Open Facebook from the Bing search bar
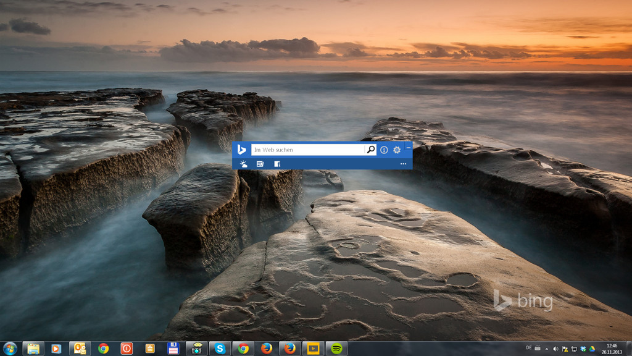 click(x=277, y=163)
